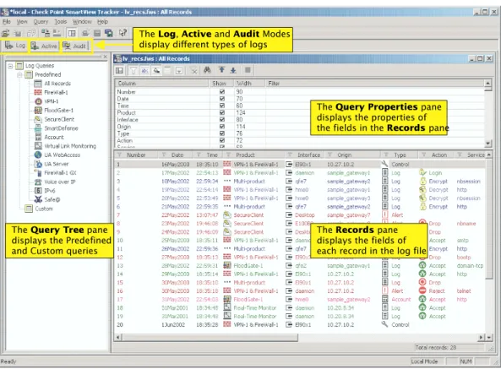The width and height of the screenshot is (501, 369).
Task: Uncheck Show checkbox for Action column
Action: tap(222, 140)
